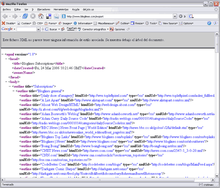
Task: Open the Cookies developer menu
Action: coord(24,23)
